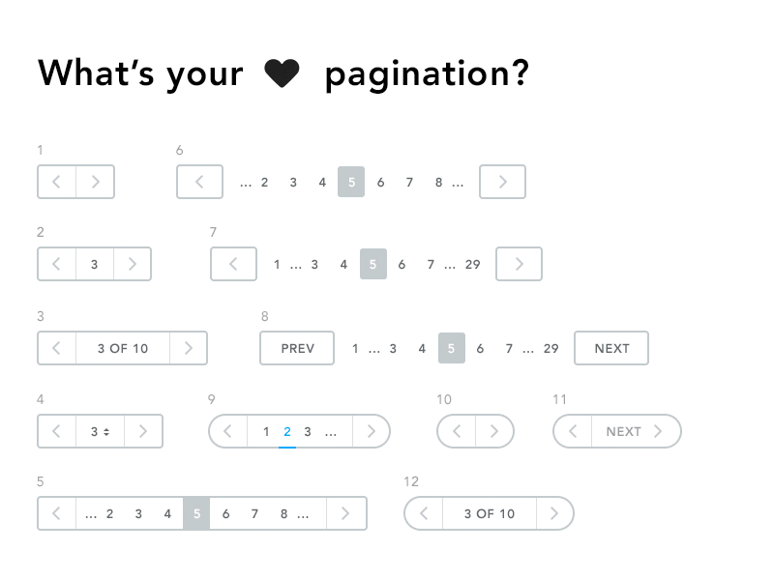Screen dimensions: 774x580
Task: Click the NEXT button in example 8
Action: [x=611, y=348]
